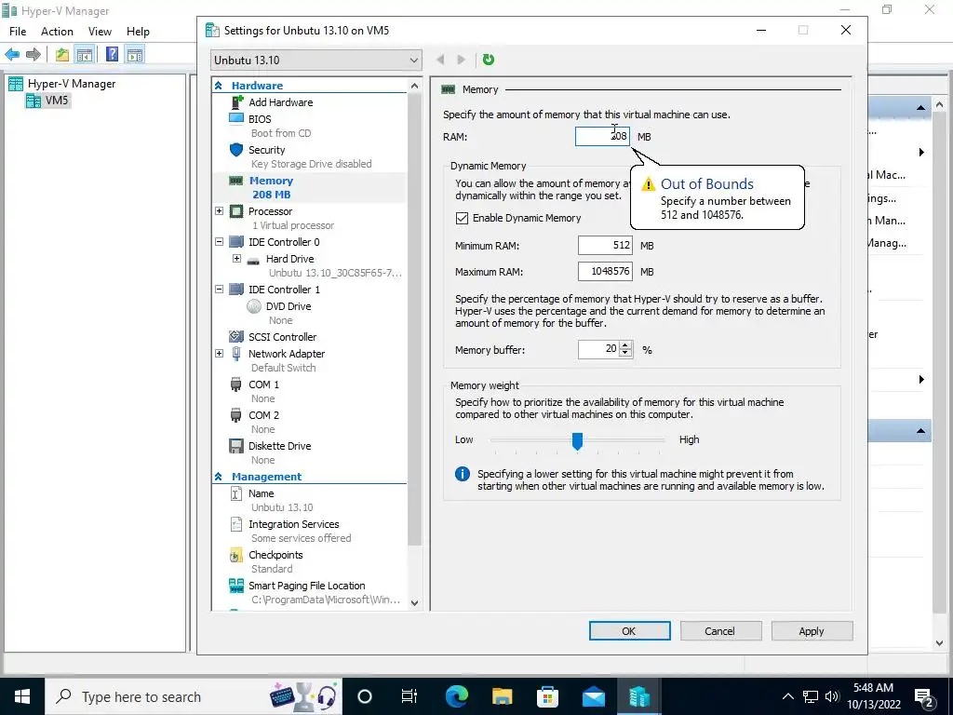Open the View menu
This screenshot has height=715, width=953.
(x=100, y=32)
